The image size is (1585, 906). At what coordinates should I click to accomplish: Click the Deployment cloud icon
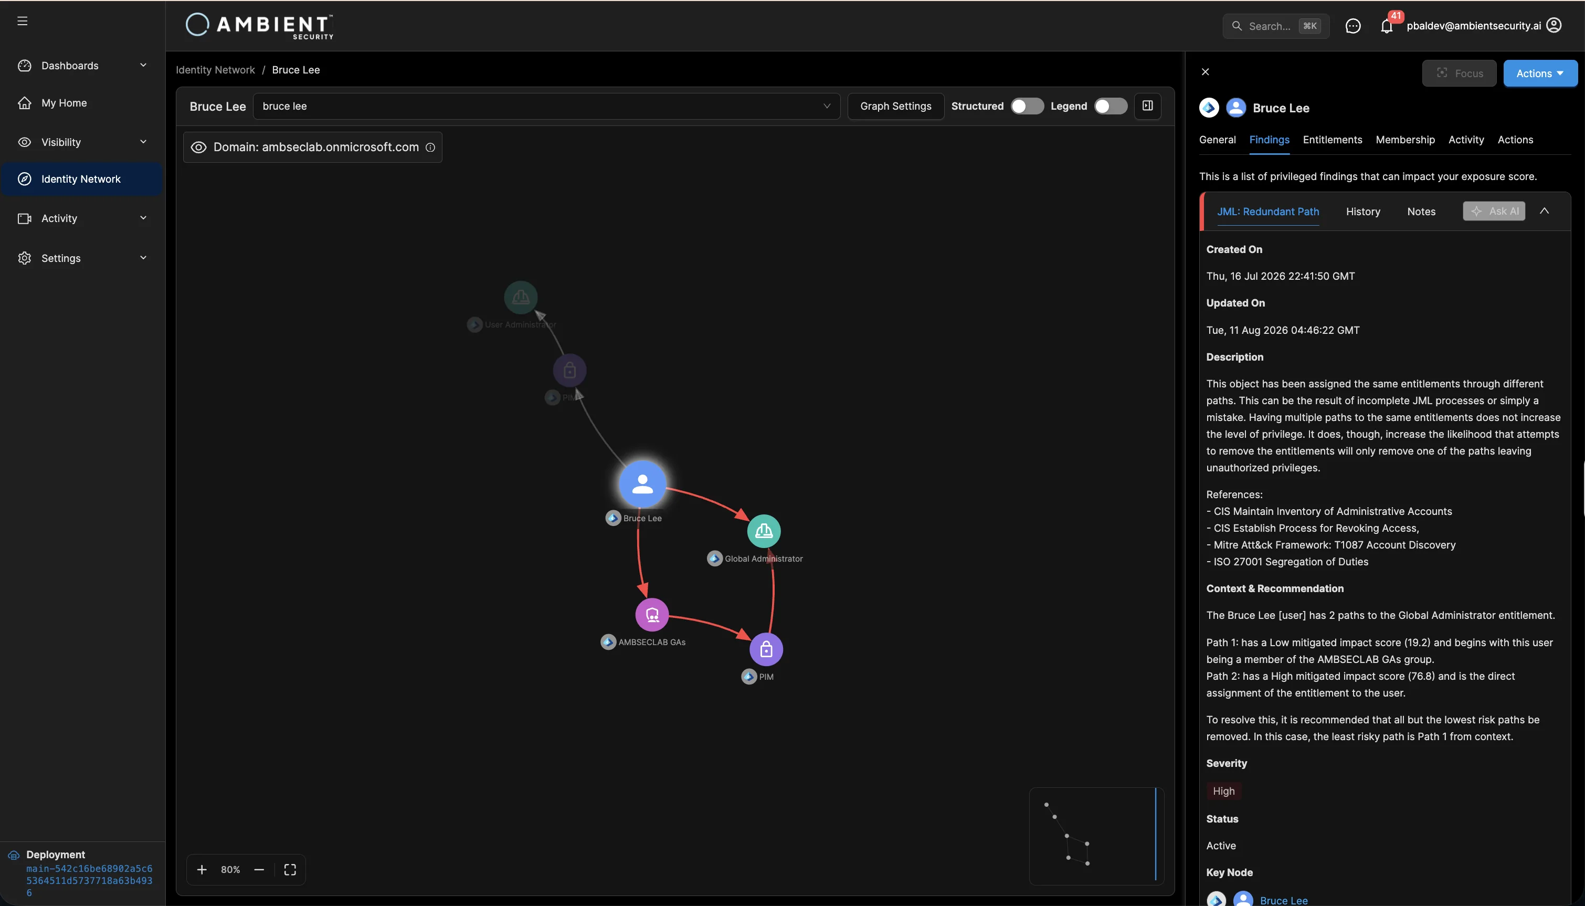pos(14,855)
